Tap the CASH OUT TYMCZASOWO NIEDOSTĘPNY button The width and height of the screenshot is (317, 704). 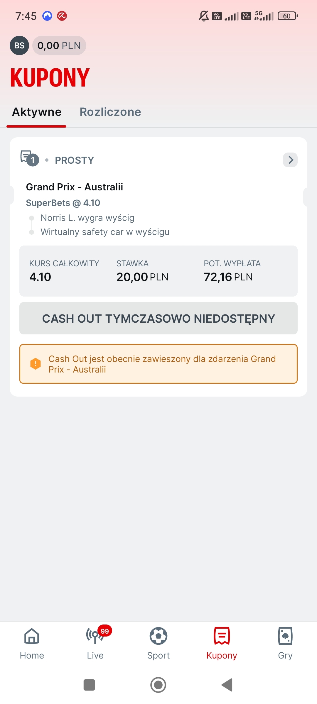click(x=158, y=318)
